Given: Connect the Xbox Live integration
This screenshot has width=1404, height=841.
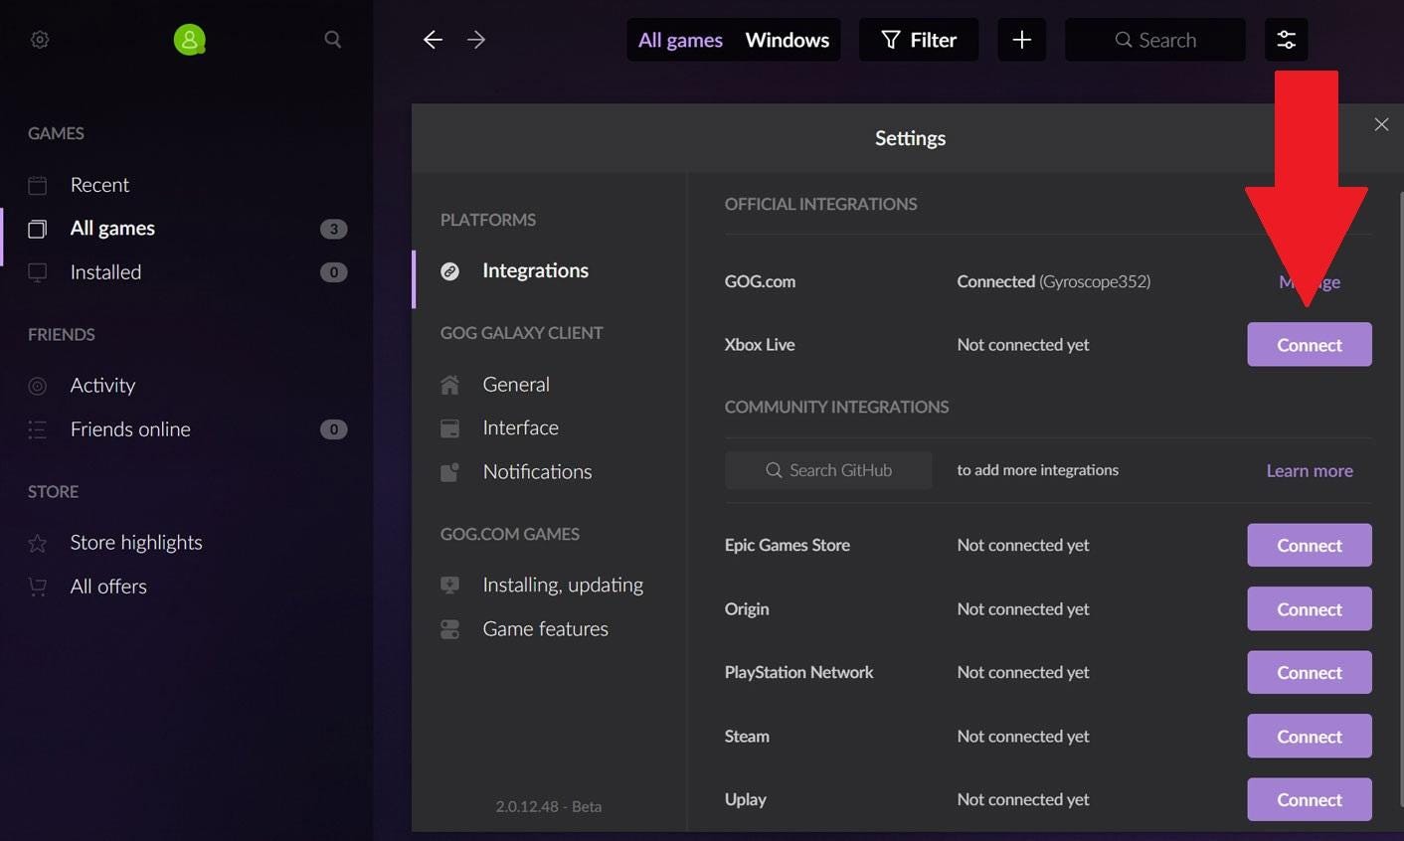Looking at the screenshot, I should point(1309,345).
